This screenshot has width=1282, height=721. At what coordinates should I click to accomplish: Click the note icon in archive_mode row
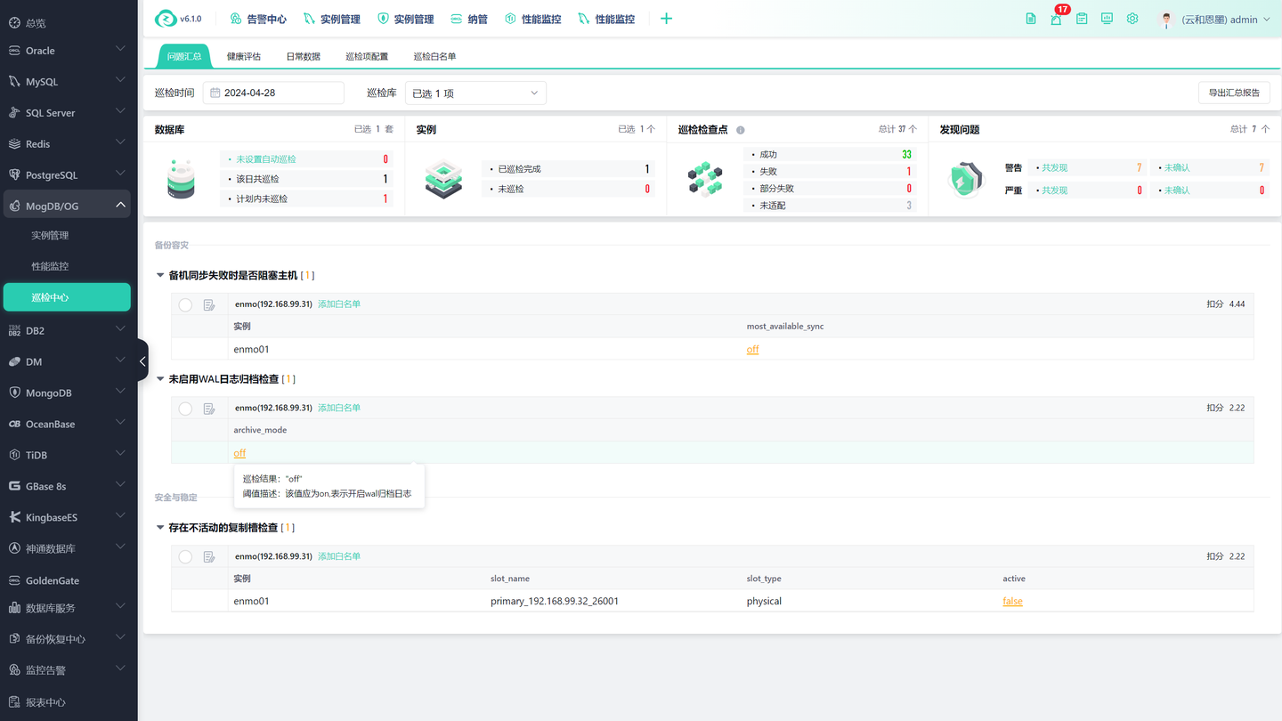[x=209, y=409]
